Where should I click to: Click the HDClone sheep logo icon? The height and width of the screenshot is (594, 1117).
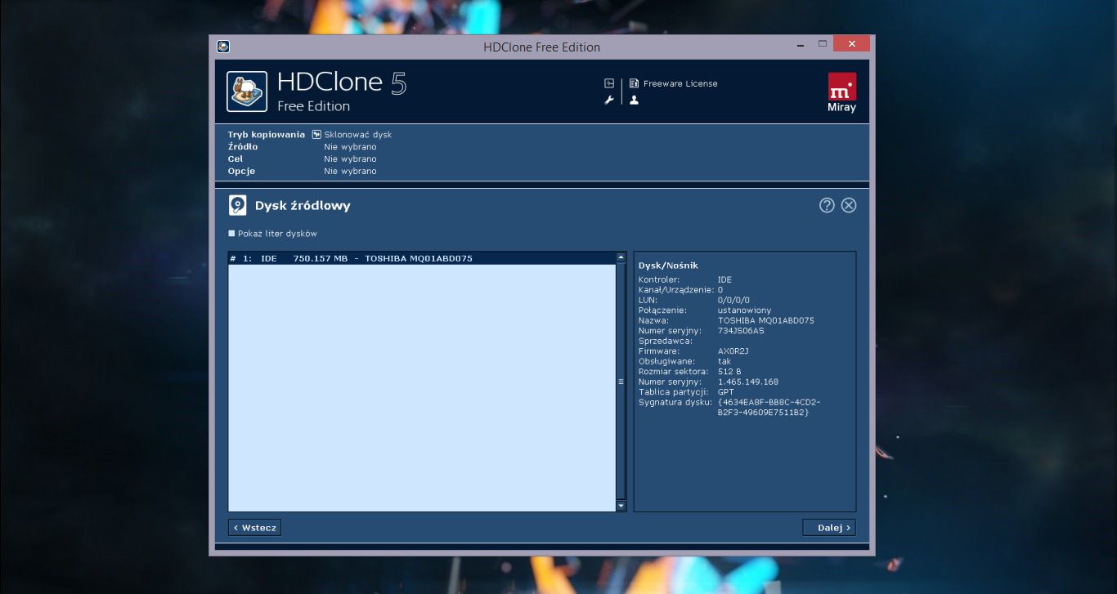pyautogui.click(x=246, y=92)
